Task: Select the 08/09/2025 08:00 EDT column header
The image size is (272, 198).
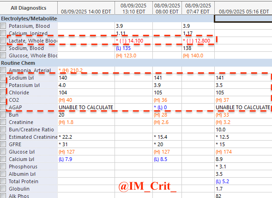Action: click(x=167, y=8)
